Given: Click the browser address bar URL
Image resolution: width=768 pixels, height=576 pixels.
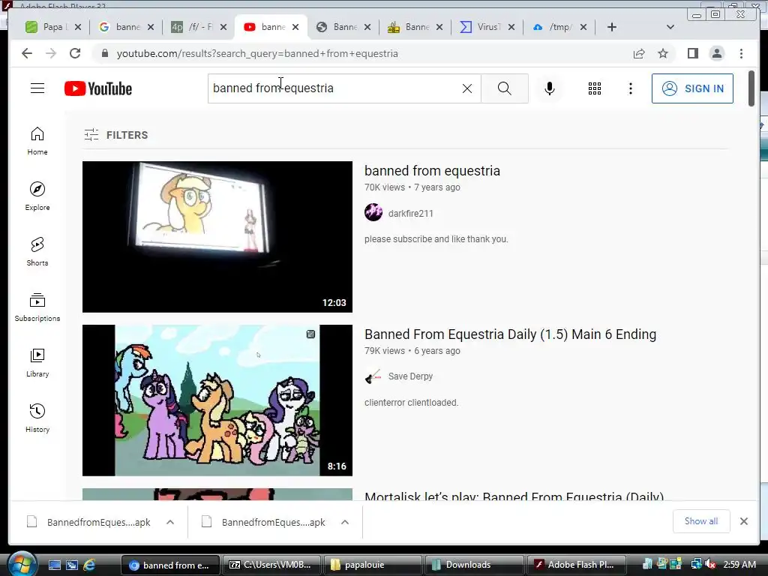Looking at the screenshot, I should (x=257, y=53).
